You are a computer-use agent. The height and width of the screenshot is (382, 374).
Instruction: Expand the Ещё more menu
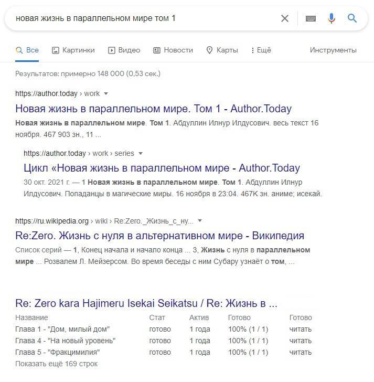[x=261, y=50]
